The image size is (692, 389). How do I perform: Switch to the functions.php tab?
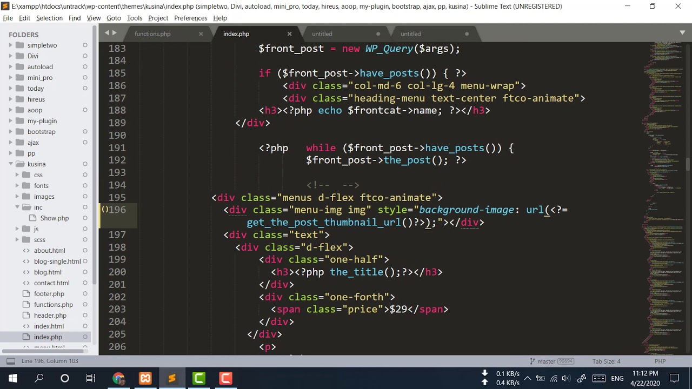152,33
